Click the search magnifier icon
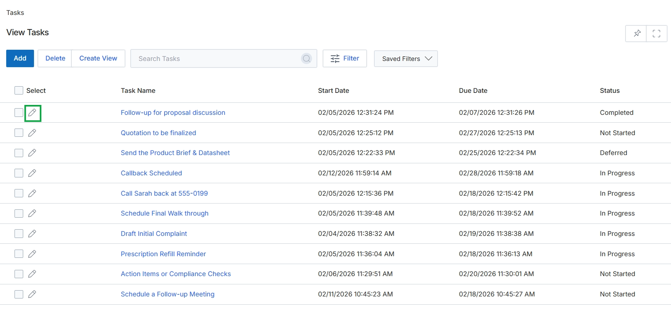Viewport: 671px width, 313px height. (x=307, y=58)
